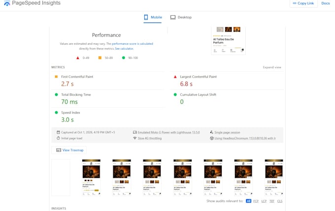Switch to the Mobile tab
The width and height of the screenshot is (335, 211).
pos(153,17)
